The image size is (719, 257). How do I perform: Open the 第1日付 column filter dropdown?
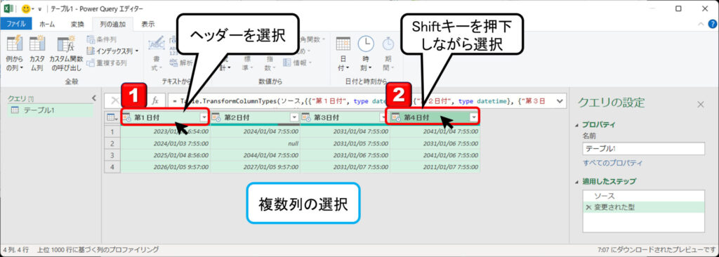pos(204,117)
